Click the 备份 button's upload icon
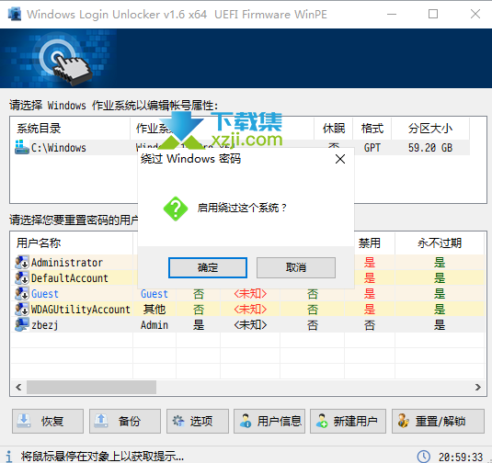This screenshot has height=463, width=492. pyautogui.click(x=101, y=421)
